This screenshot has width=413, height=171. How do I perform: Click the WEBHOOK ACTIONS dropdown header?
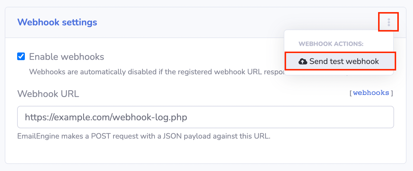pos(331,44)
